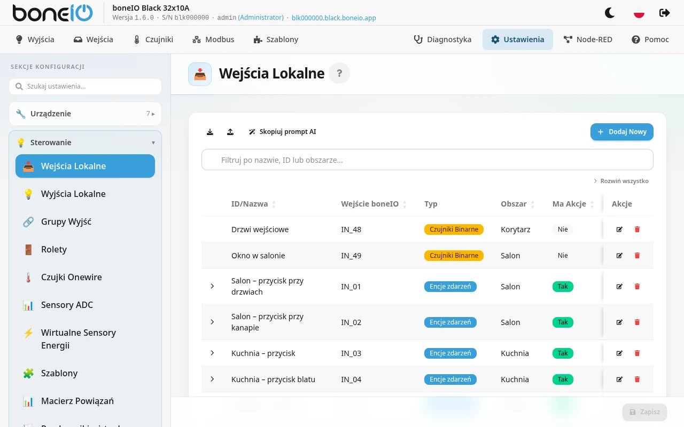The width and height of the screenshot is (684, 427).
Task: Click the upload icon above the filter
Action: tap(230, 132)
